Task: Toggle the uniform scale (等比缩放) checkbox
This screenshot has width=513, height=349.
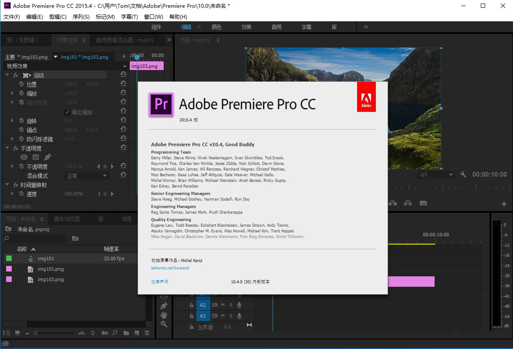Action: [x=67, y=112]
